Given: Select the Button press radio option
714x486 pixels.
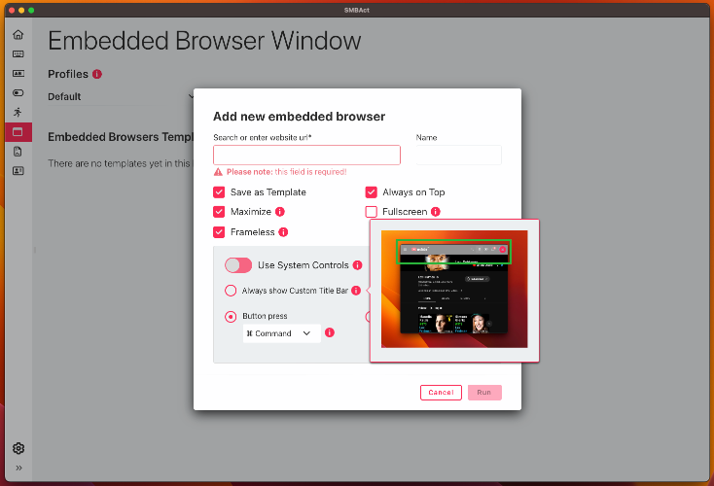Looking at the screenshot, I should point(231,316).
